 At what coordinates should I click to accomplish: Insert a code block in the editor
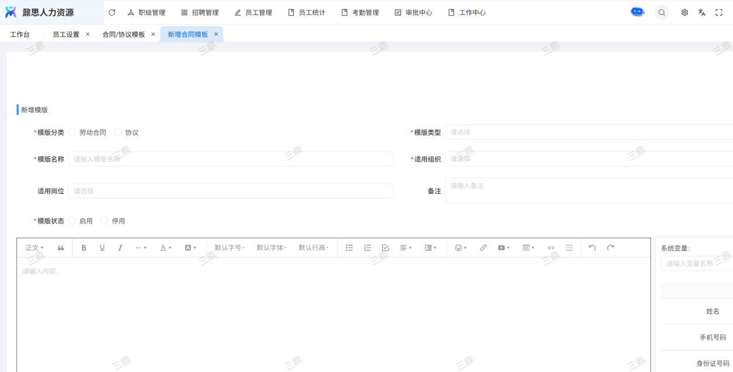[x=551, y=248]
